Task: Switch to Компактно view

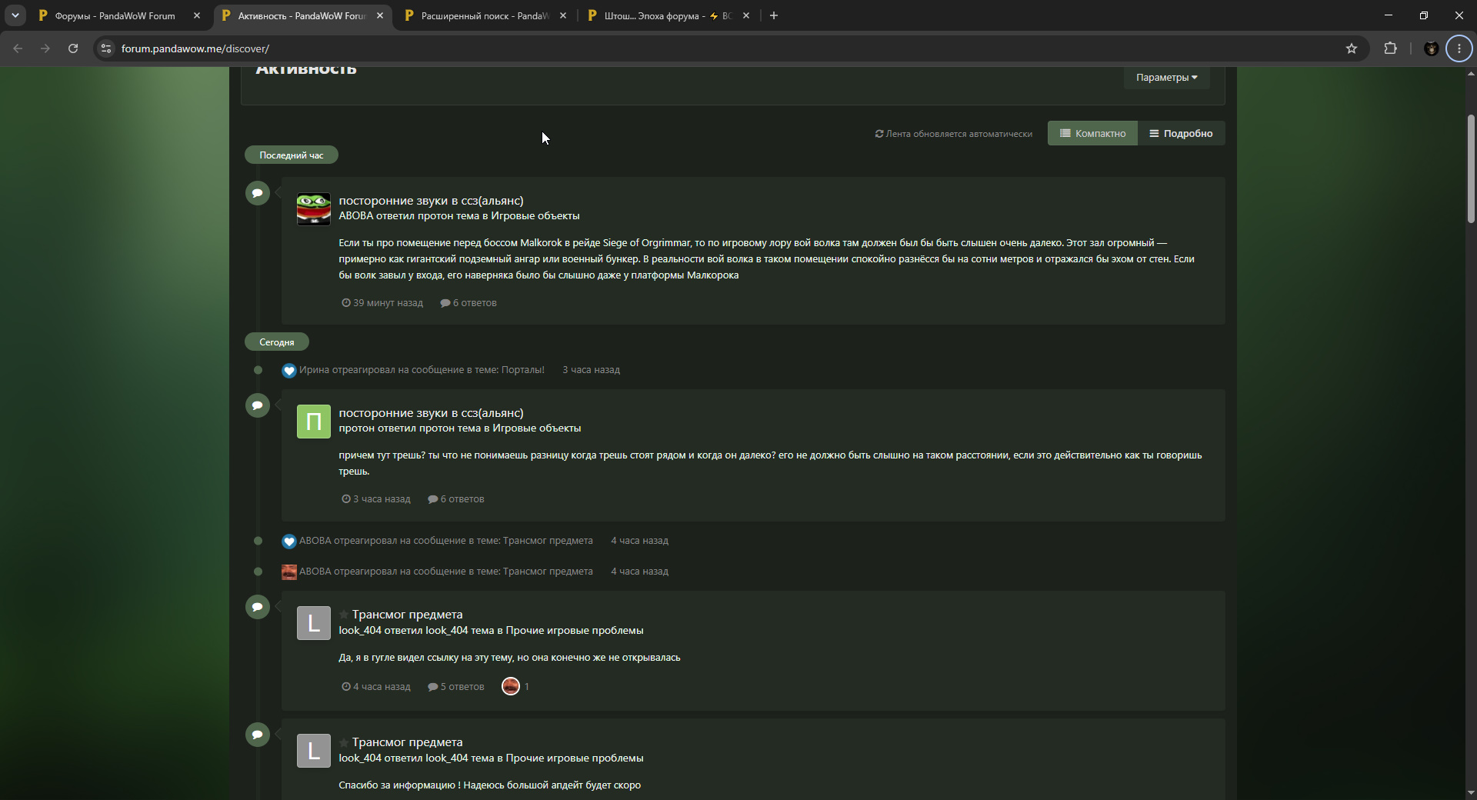Action: coord(1092,133)
